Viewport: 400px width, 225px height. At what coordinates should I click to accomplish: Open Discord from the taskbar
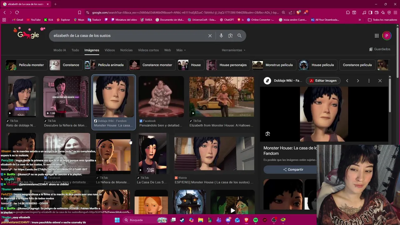pos(228,220)
